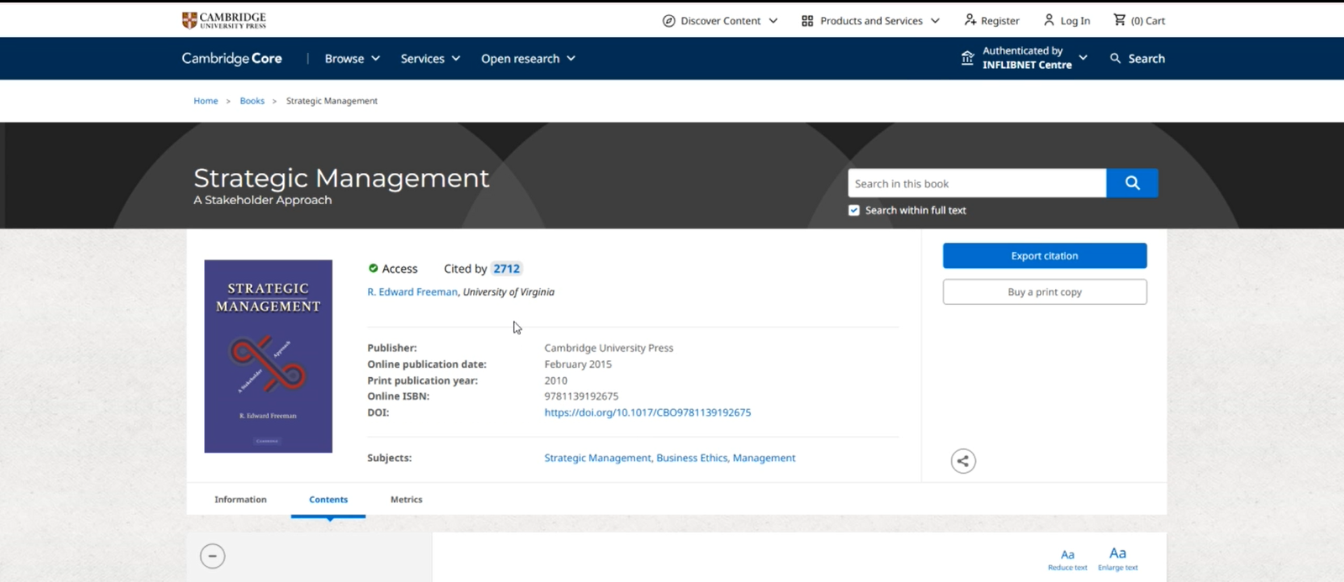1344x582 pixels.
Task: Open the DOI link for the book
Action: tap(647, 412)
